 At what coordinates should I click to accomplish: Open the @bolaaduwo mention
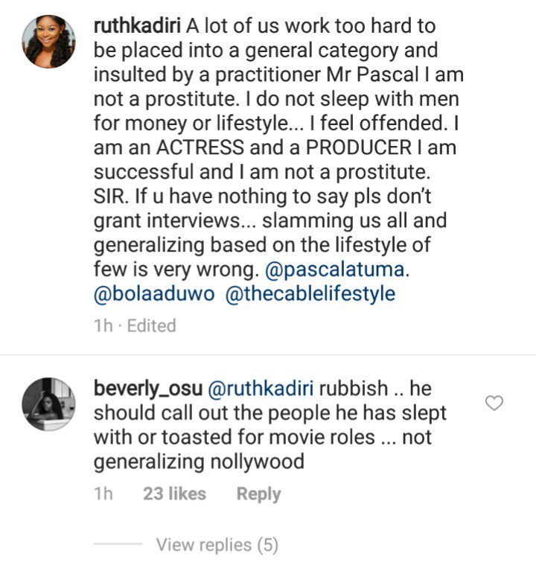click(x=155, y=294)
